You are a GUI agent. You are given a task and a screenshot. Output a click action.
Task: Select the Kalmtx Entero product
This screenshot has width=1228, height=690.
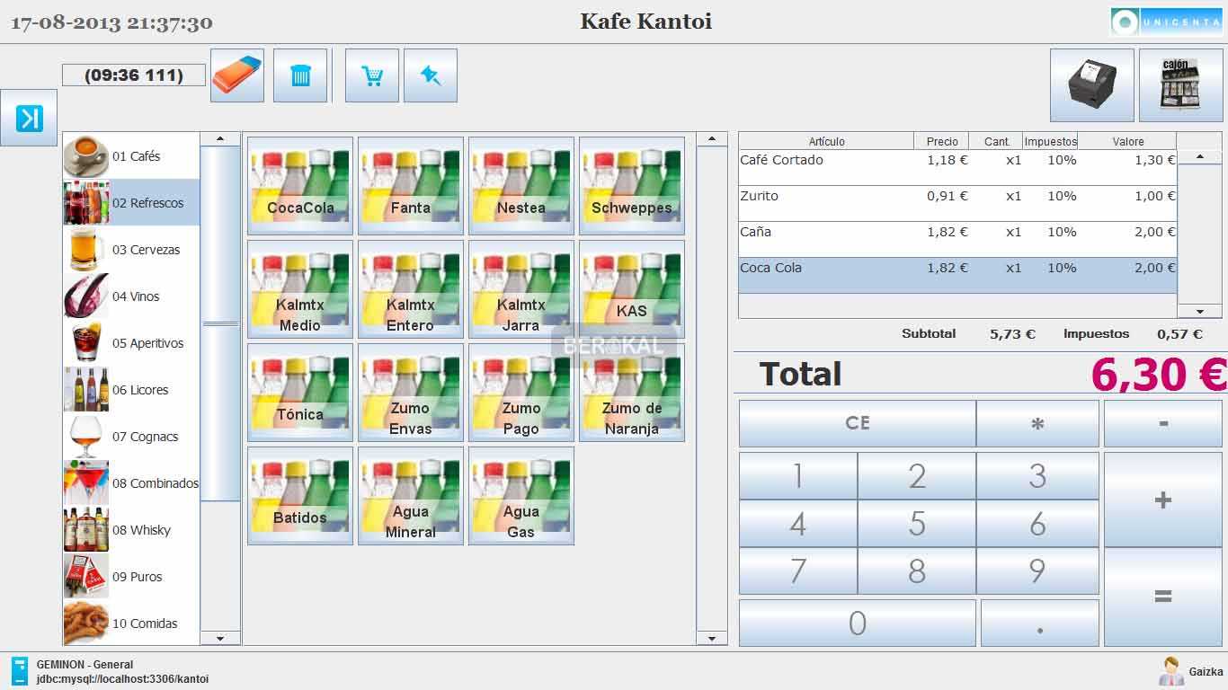[411, 289]
